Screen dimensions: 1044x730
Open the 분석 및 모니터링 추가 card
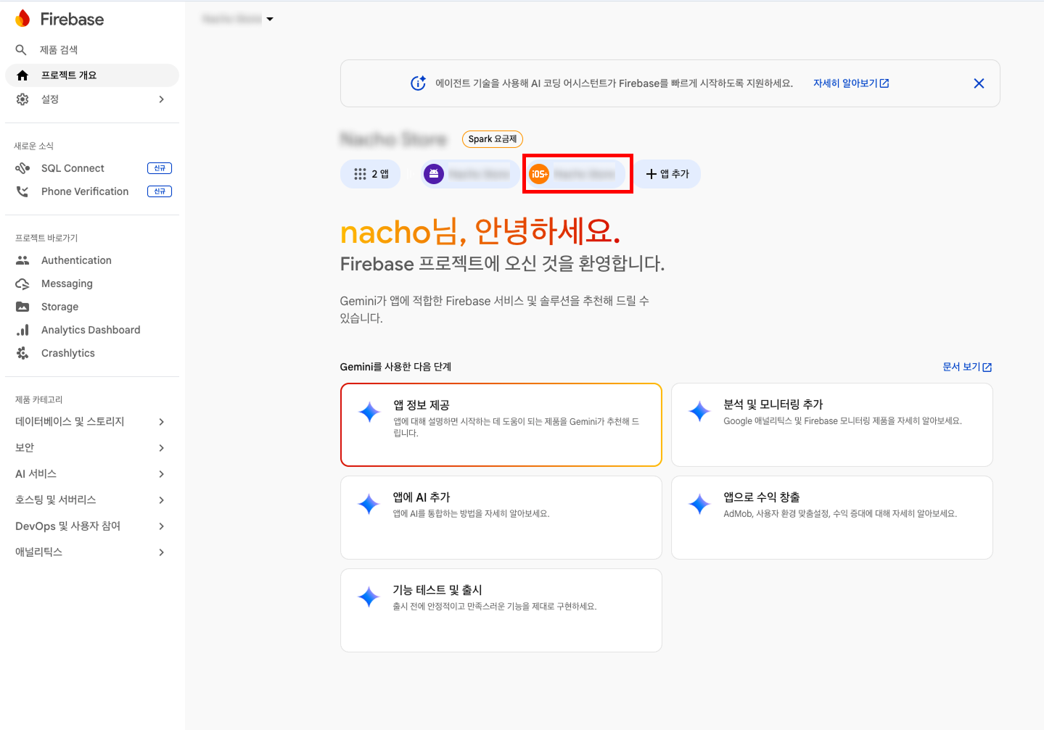(832, 425)
